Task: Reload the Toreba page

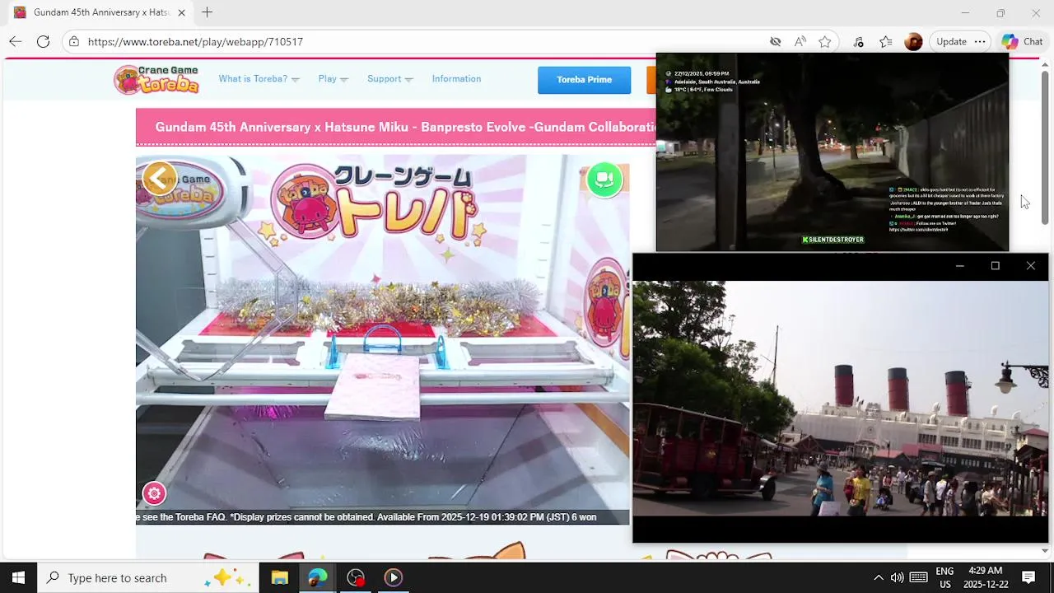Action: pyautogui.click(x=44, y=41)
